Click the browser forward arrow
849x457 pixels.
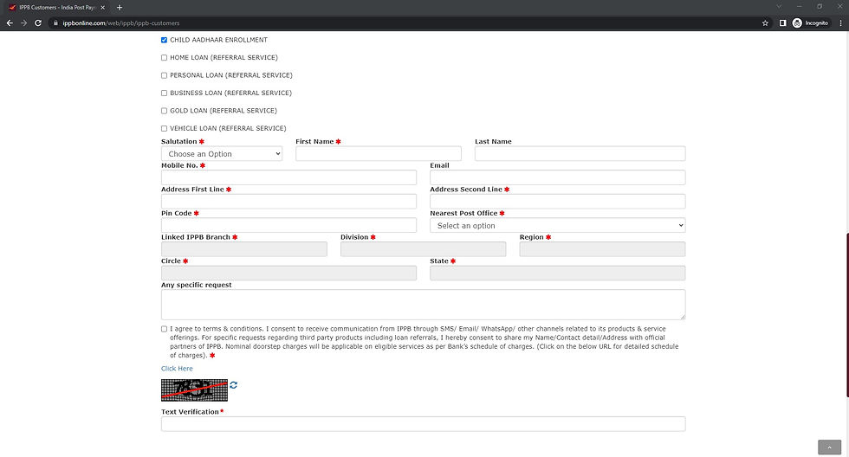[24, 23]
